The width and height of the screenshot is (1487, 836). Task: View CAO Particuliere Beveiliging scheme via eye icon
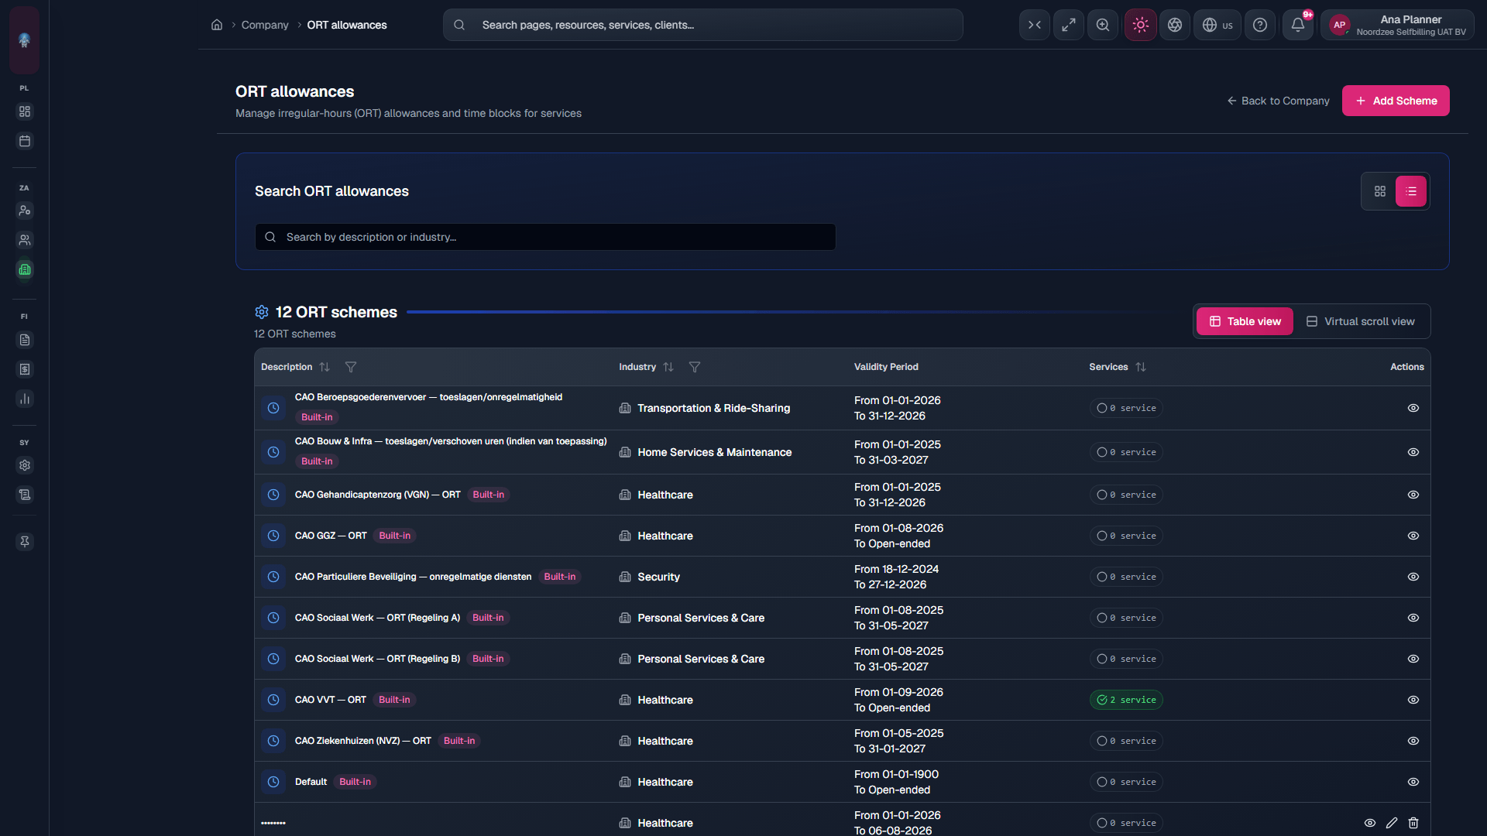pyautogui.click(x=1413, y=577)
